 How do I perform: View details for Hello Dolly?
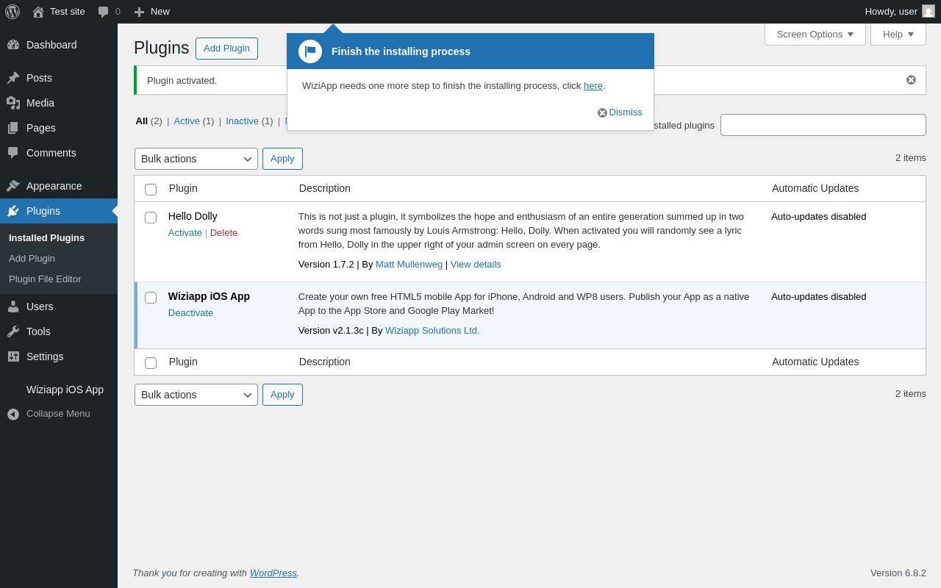[476, 264]
